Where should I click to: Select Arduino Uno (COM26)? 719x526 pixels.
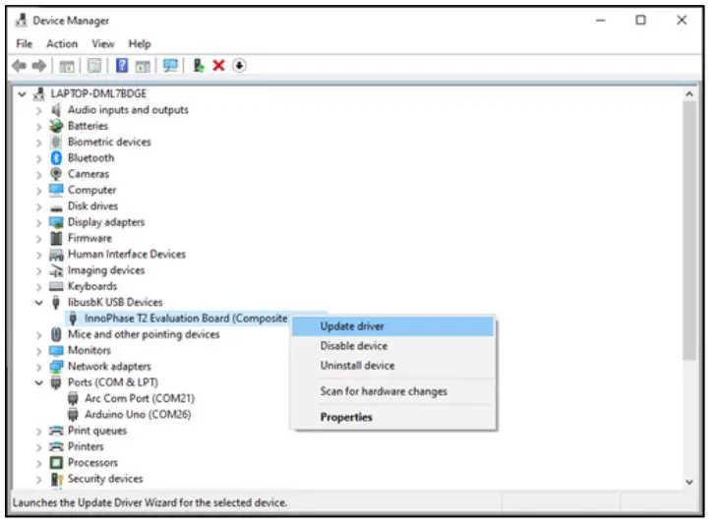coord(138,415)
